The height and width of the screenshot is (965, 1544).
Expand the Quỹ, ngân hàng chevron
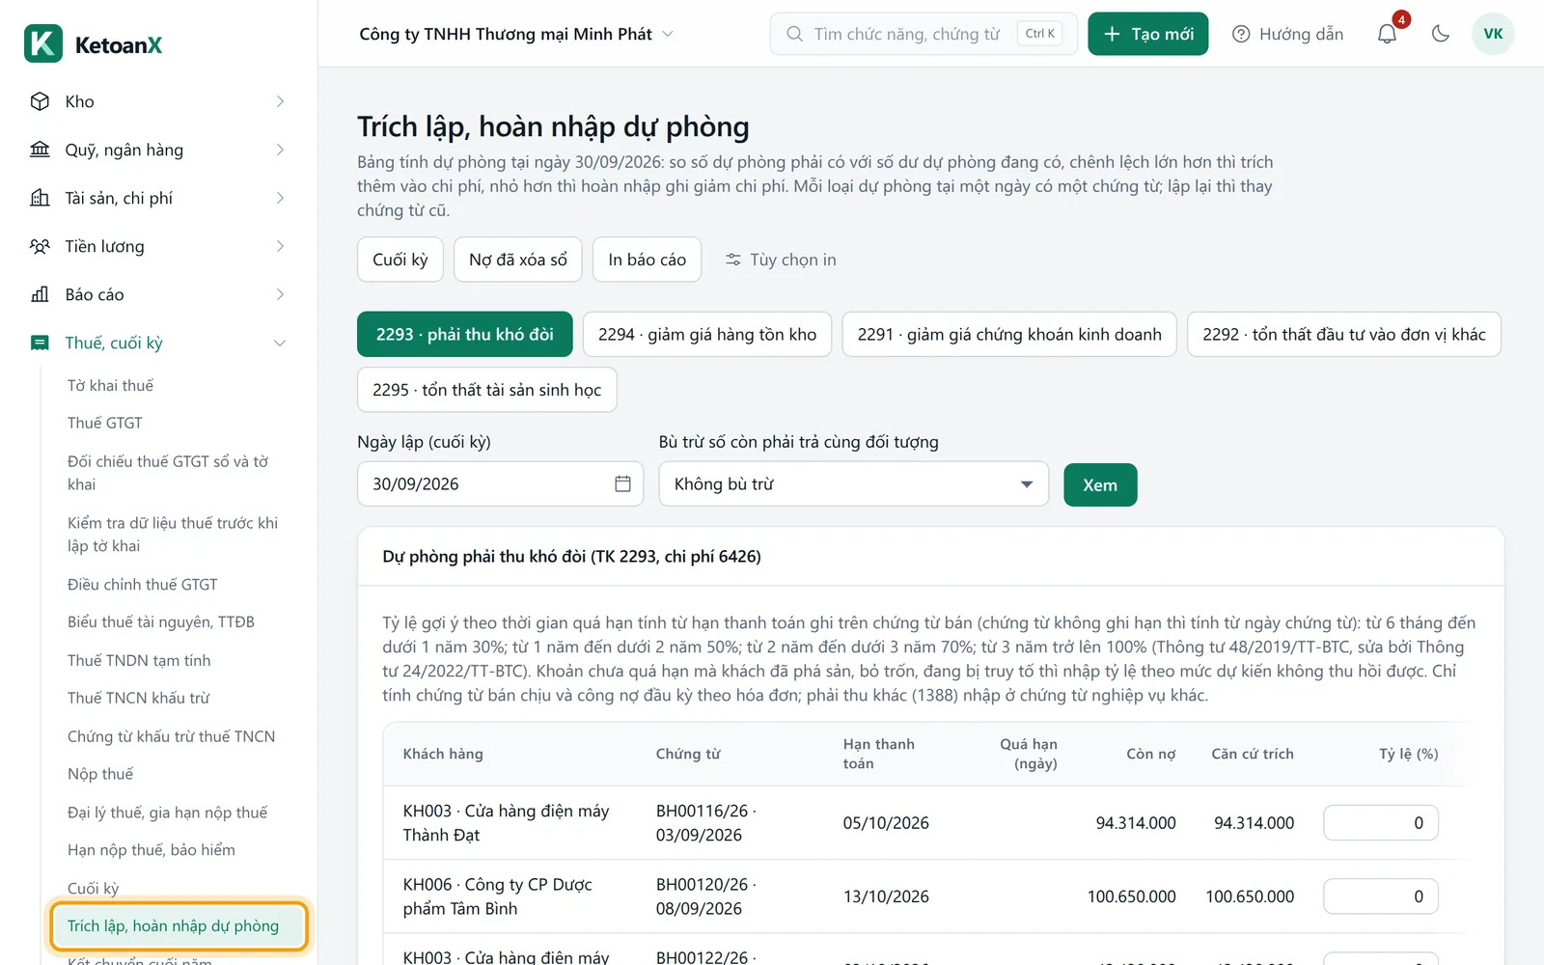pos(280,150)
